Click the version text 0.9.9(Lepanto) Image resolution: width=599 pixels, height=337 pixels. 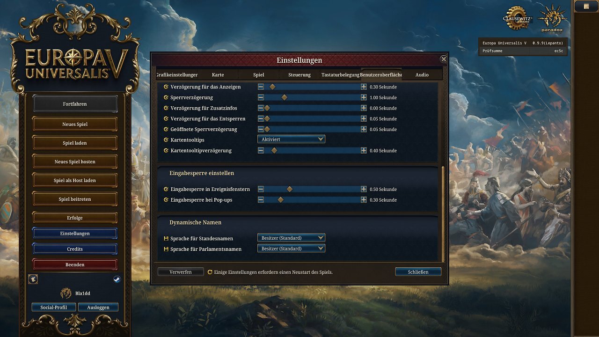coord(548,43)
